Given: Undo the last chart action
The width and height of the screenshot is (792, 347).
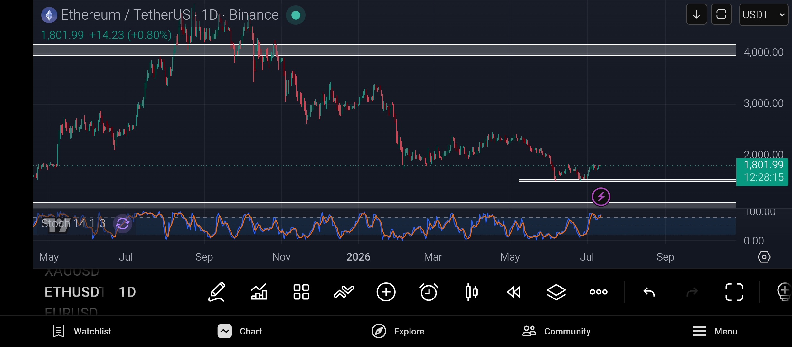Looking at the screenshot, I should click(x=649, y=292).
